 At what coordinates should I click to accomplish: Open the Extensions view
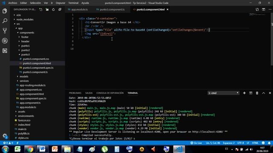click(5, 51)
